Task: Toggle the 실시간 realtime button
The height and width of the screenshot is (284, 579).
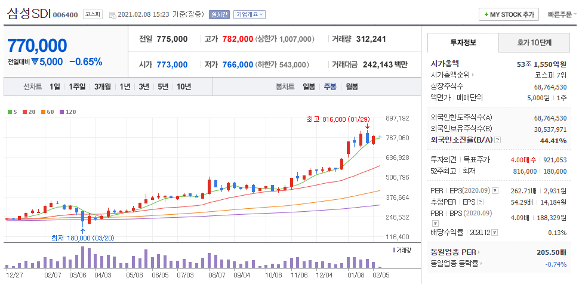Action: [219, 15]
